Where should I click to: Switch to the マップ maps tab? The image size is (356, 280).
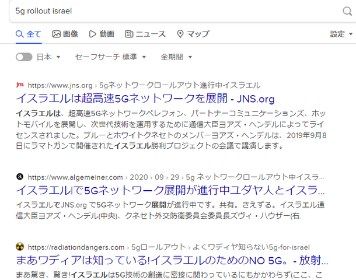[193, 34]
